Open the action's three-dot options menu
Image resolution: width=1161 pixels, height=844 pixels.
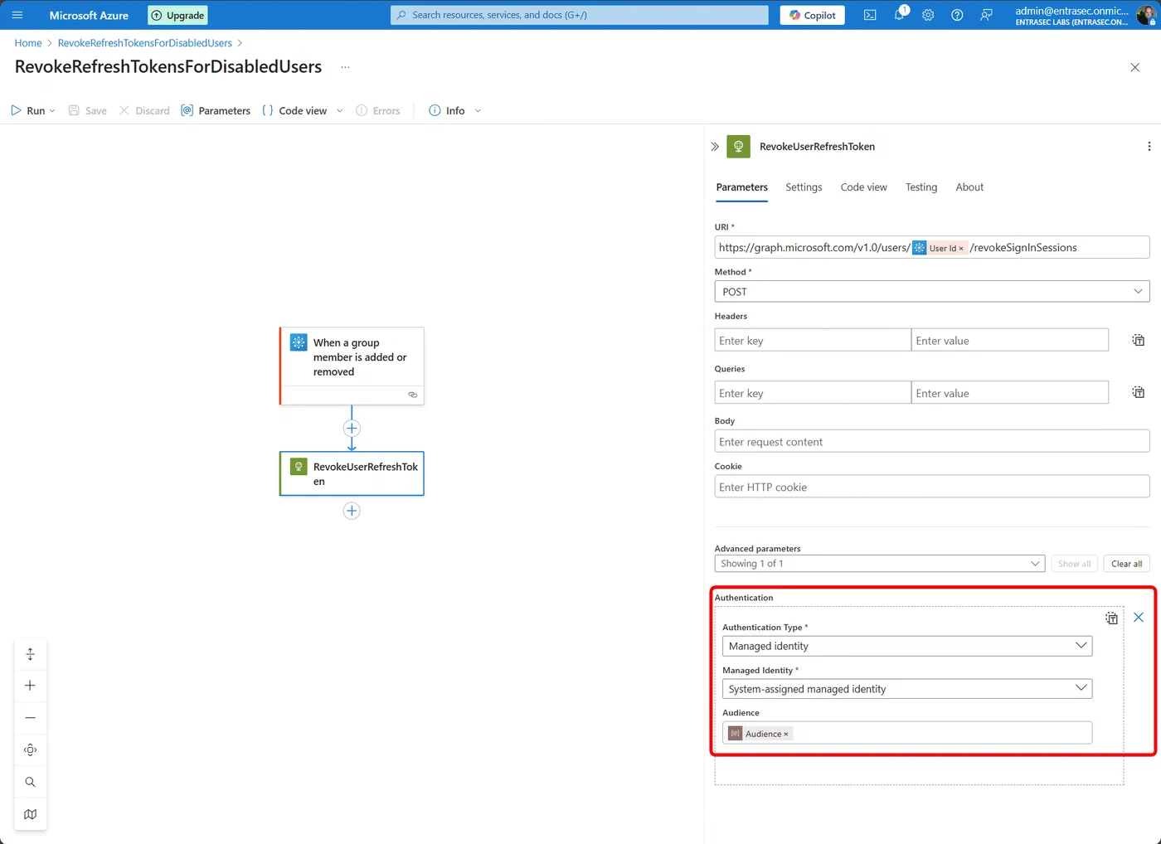tap(1149, 146)
